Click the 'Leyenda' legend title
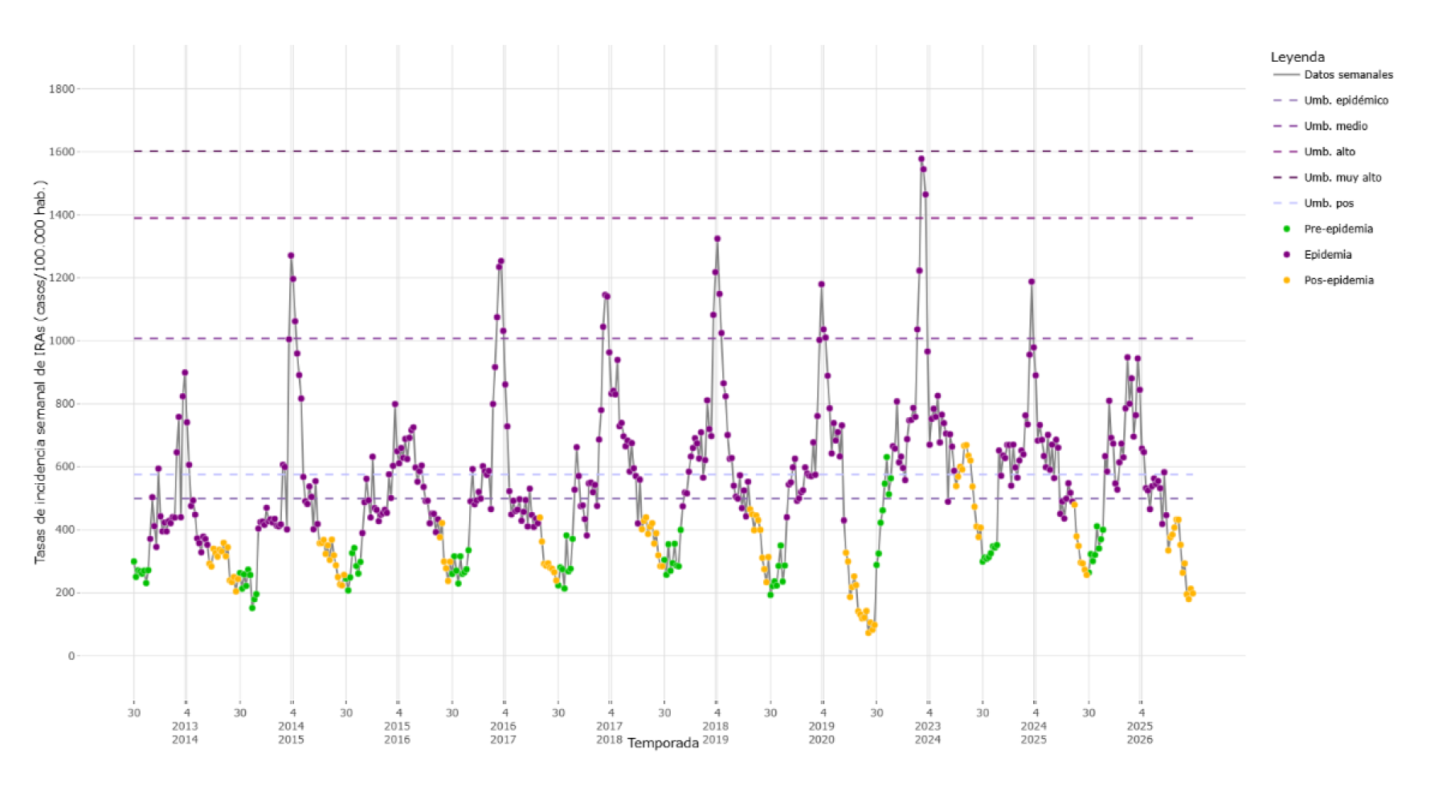The height and width of the screenshot is (795, 1430). [1297, 57]
